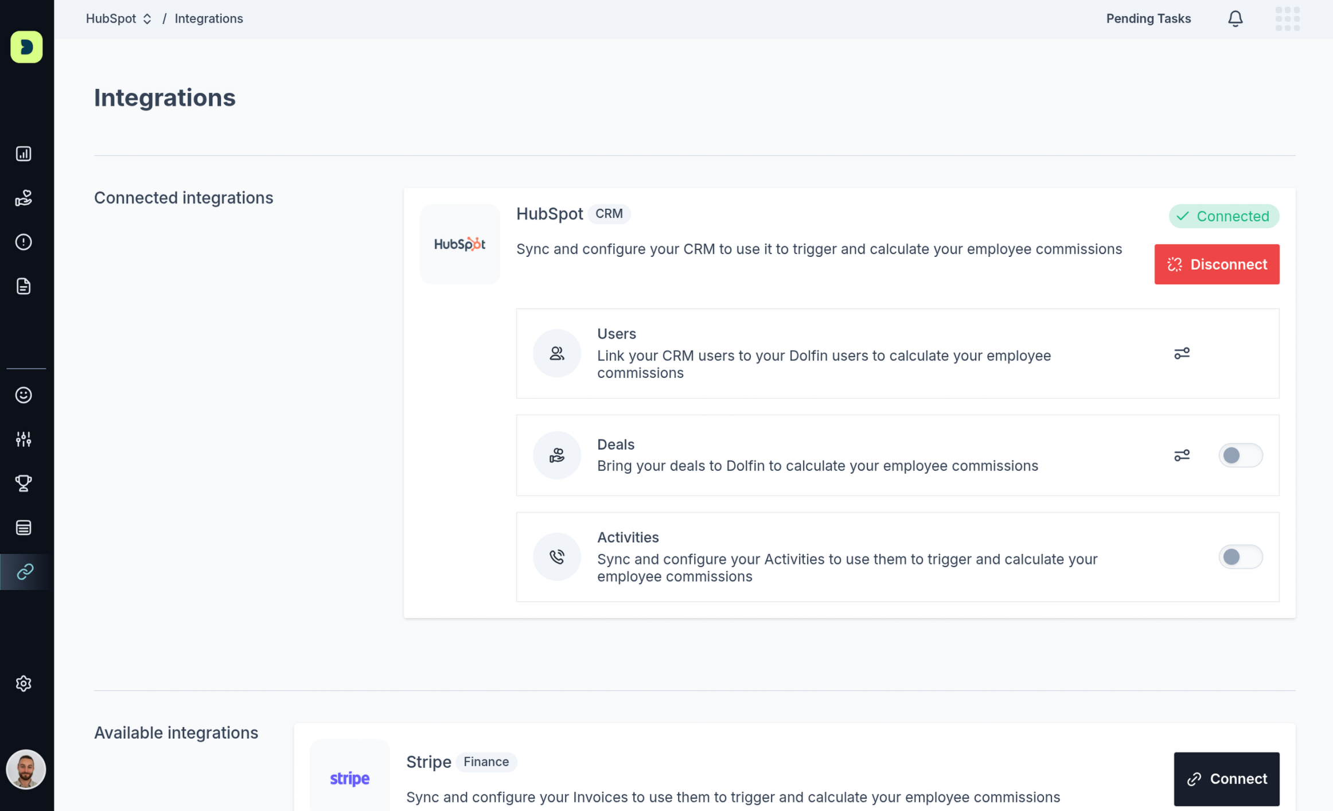Open the sliders adjustments icon in sidebar
Image resolution: width=1333 pixels, height=811 pixels.
click(x=24, y=439)
